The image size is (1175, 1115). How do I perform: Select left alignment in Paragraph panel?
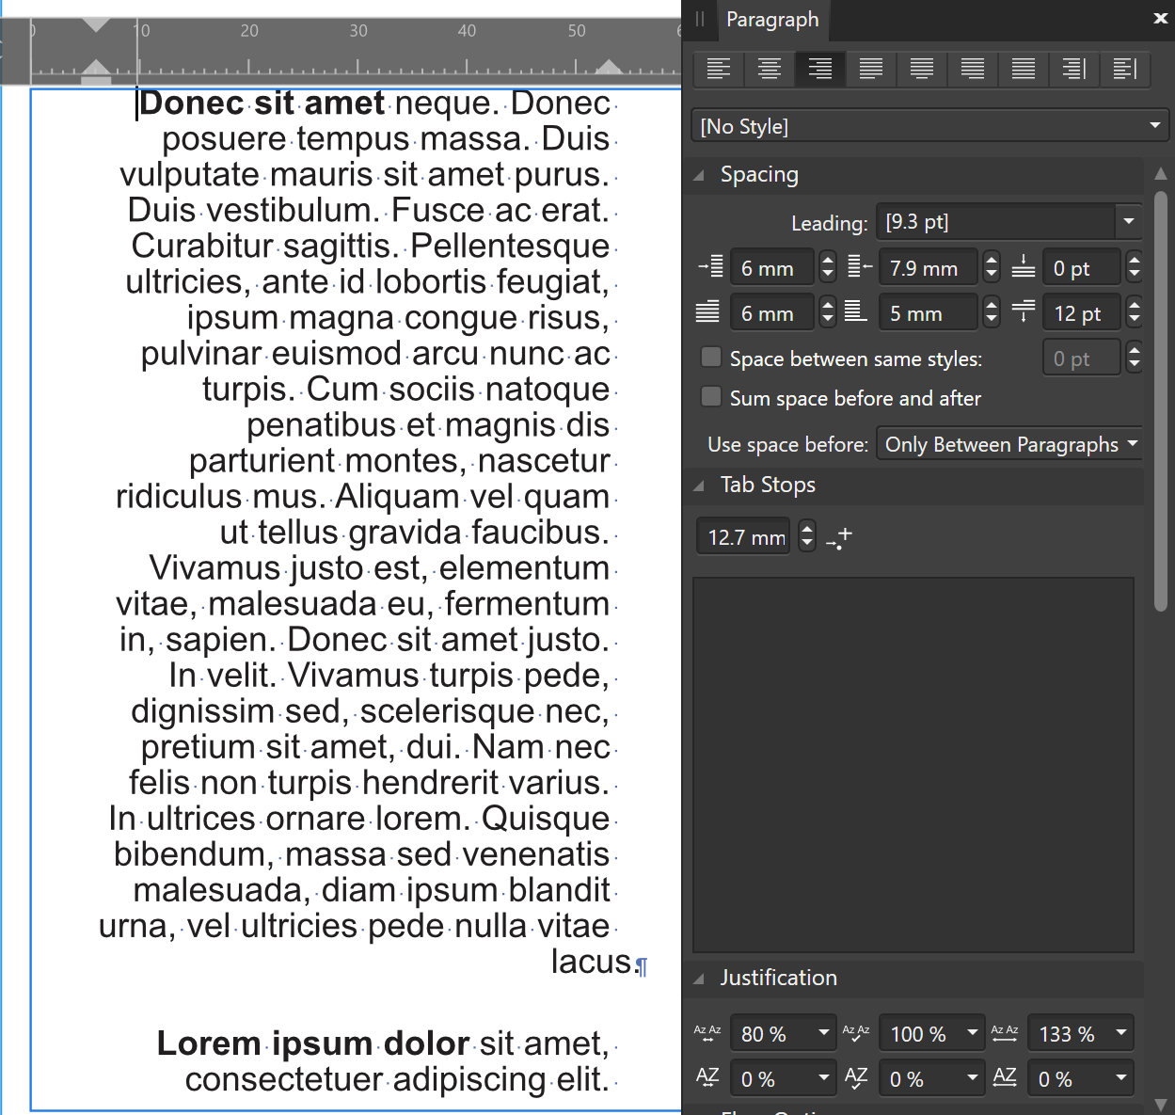pos(718,69)
